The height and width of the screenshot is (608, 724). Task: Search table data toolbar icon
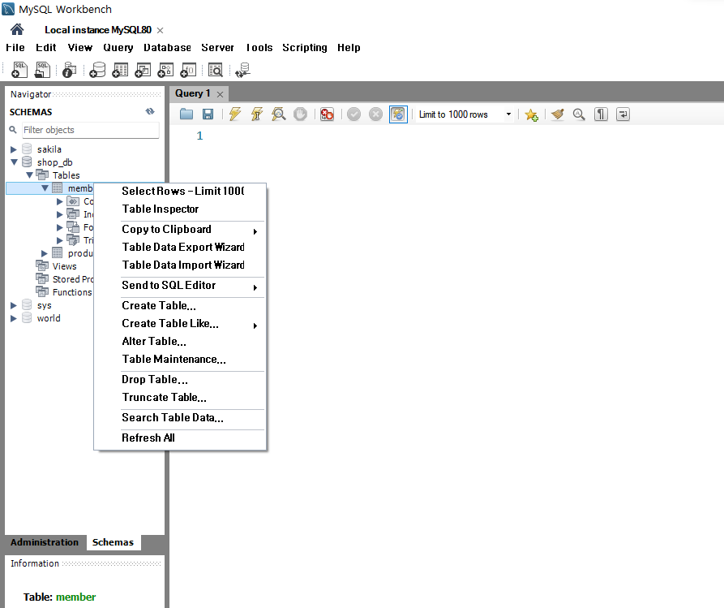tap(215, 70)
